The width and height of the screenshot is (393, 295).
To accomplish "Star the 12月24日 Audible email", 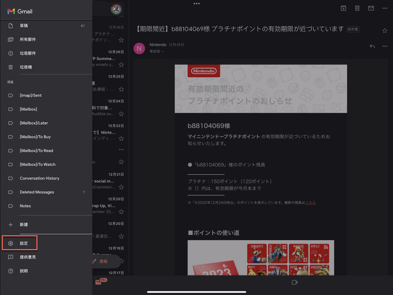I will pos(121,114).
